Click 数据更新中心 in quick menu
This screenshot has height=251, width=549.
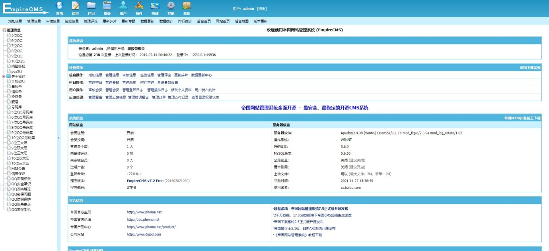[201, 75]
